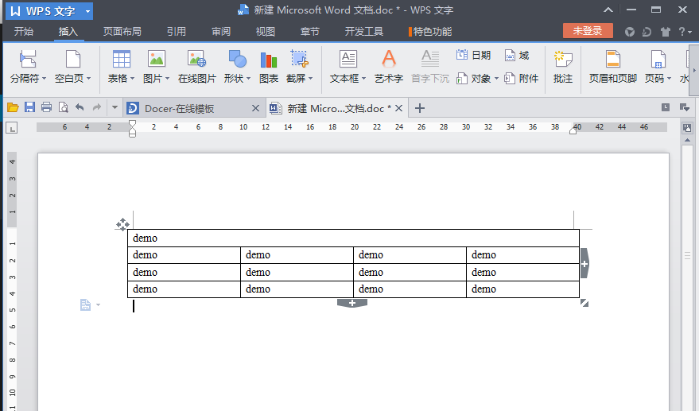Add a comment annotation
699x411 pixels.
pyautogui.click(x=563, y=67)
